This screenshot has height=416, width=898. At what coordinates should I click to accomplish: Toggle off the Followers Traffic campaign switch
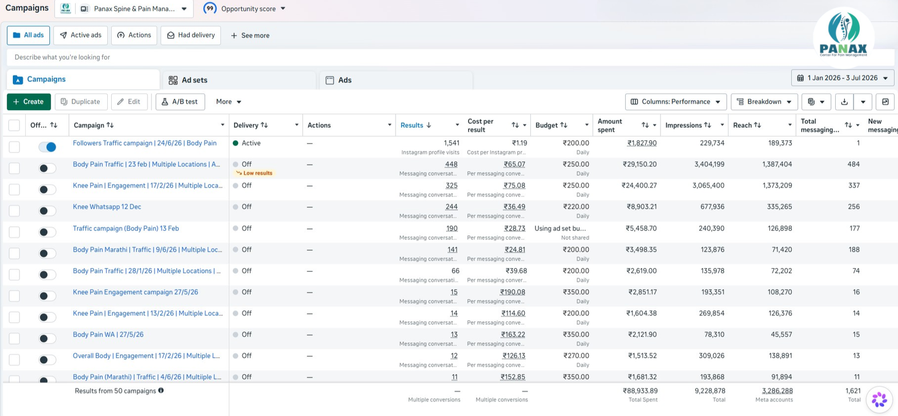(x=47, y=147)
